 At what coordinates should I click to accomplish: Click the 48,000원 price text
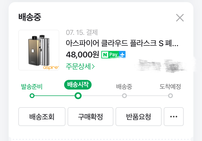click(x=82, y=54)
